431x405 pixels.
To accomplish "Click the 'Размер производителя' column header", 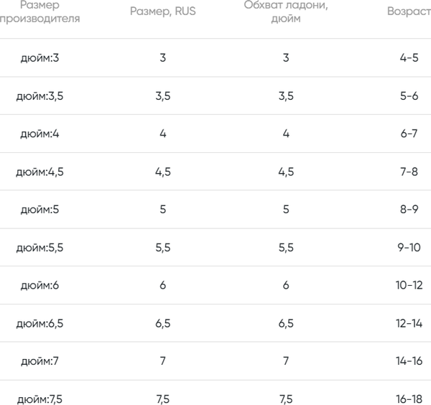I will (x=40, y=12).
